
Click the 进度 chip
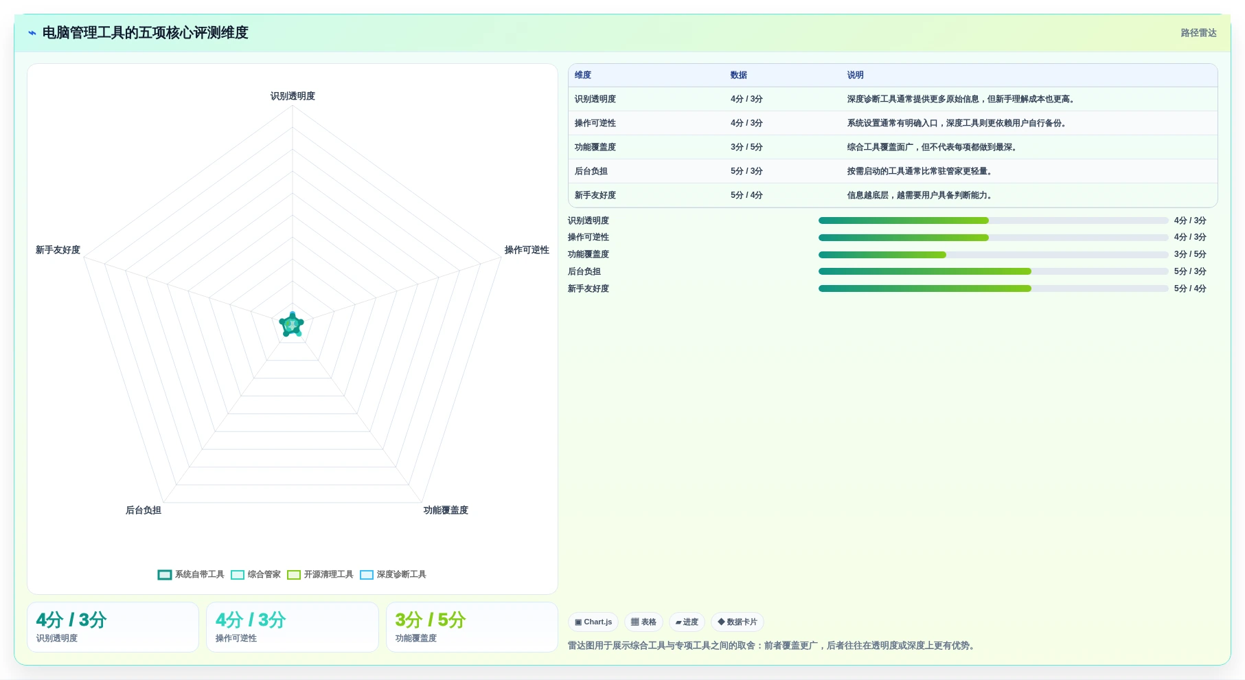click(x=687, y=622)
